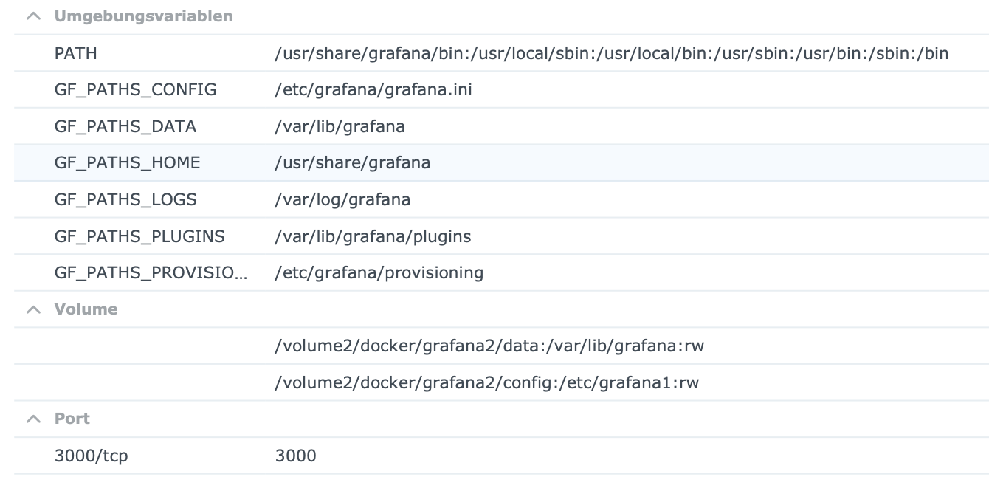Click the /var/lib/grafana/plugins value
The width and height of the screenshot is (989, 477).
373,236
